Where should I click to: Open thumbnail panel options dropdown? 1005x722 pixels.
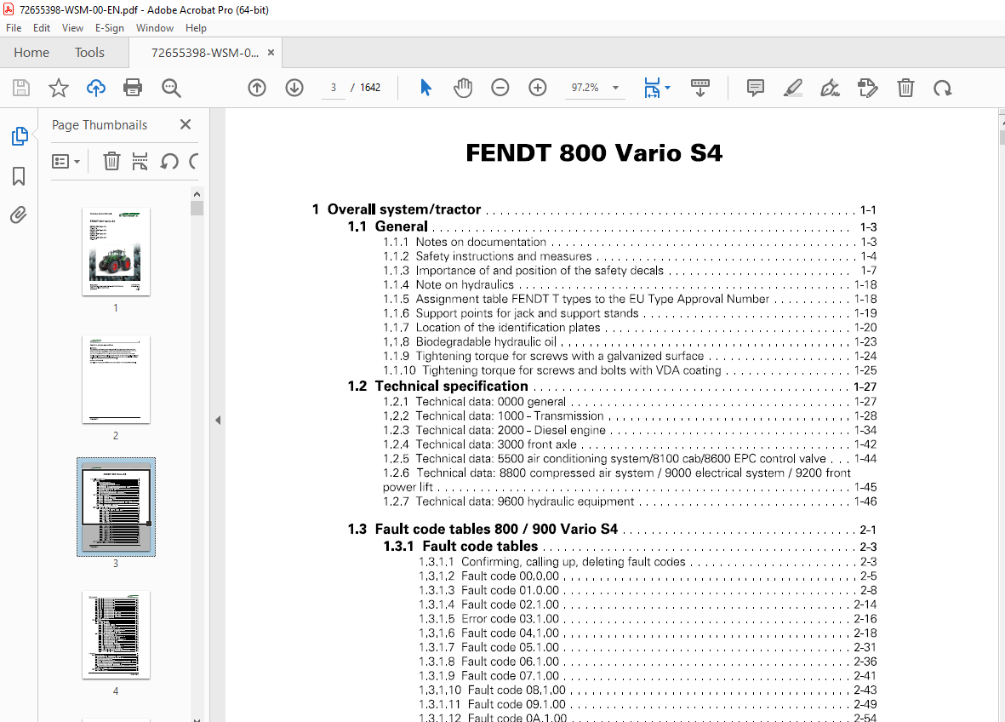point(66,162)
